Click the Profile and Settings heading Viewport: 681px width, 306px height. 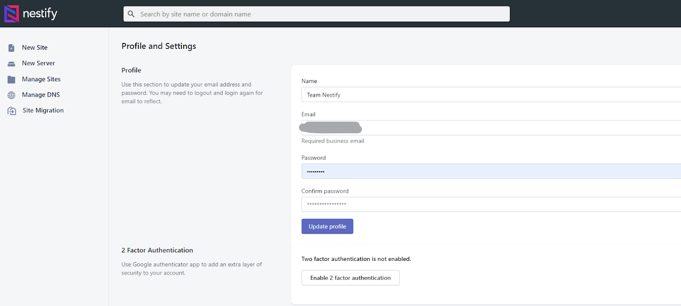pyautogui.click(x=159, y=46)
